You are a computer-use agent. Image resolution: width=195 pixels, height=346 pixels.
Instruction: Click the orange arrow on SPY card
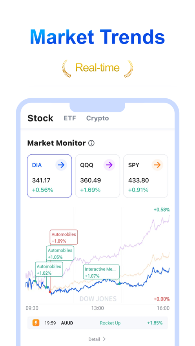tap(157, 165)
